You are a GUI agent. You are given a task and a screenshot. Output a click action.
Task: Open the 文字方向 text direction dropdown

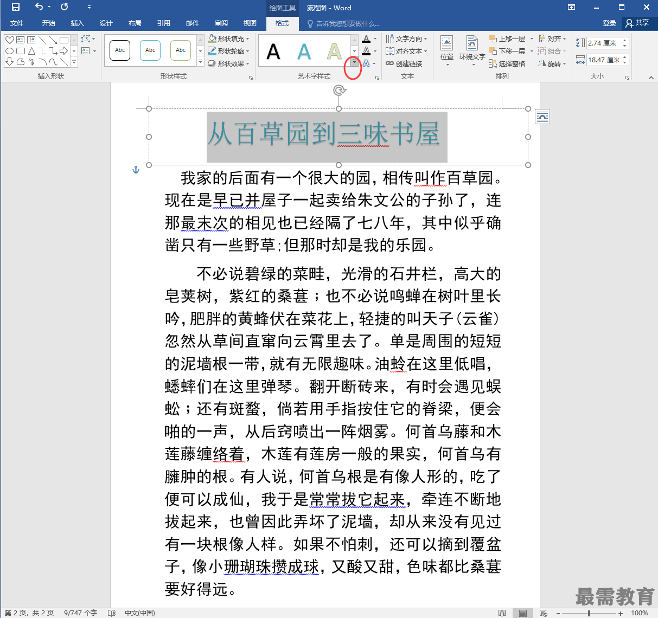(x=406, y=39)
